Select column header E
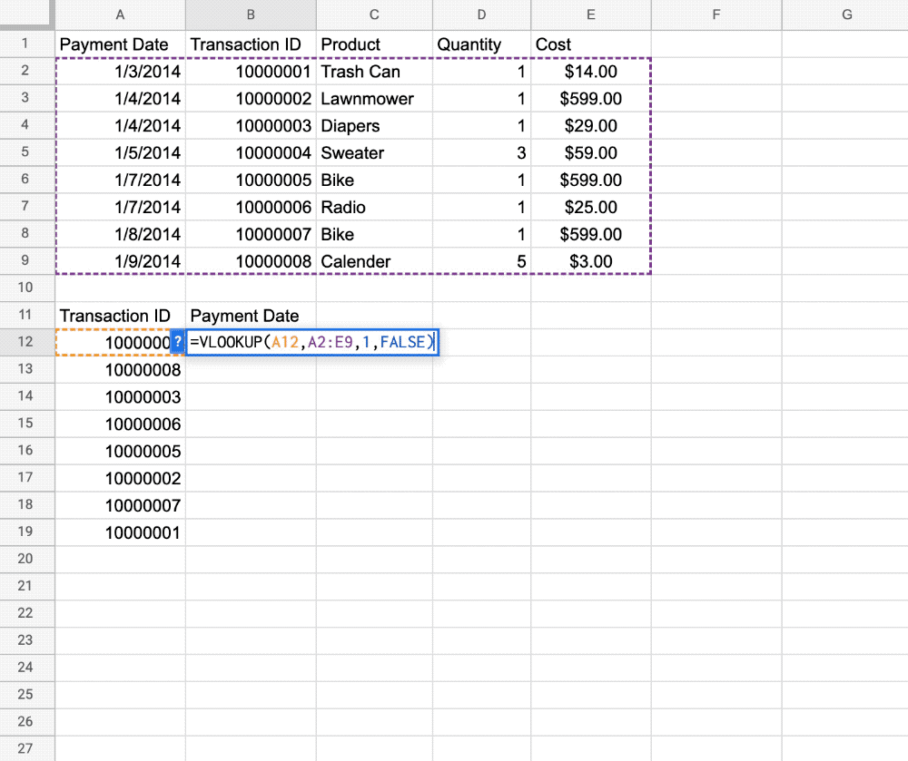 click(590, 15)
